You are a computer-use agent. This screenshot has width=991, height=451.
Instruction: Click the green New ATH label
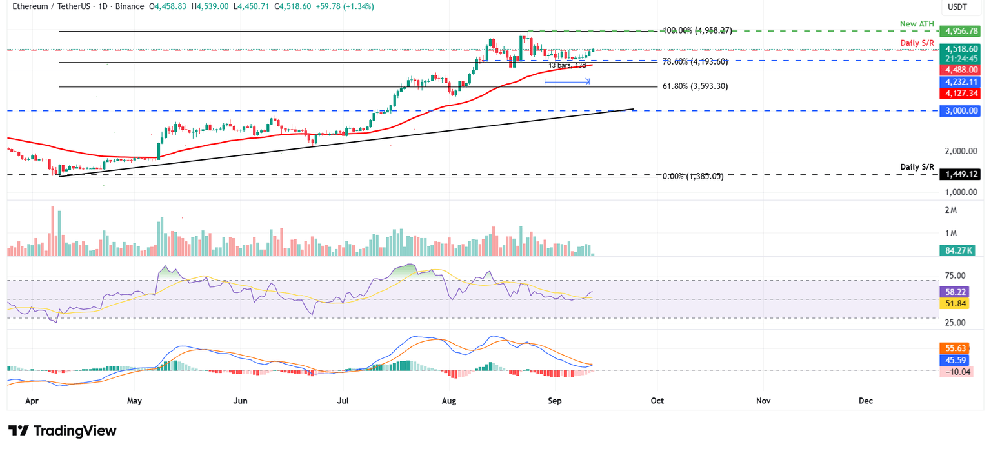click(917, 23)
